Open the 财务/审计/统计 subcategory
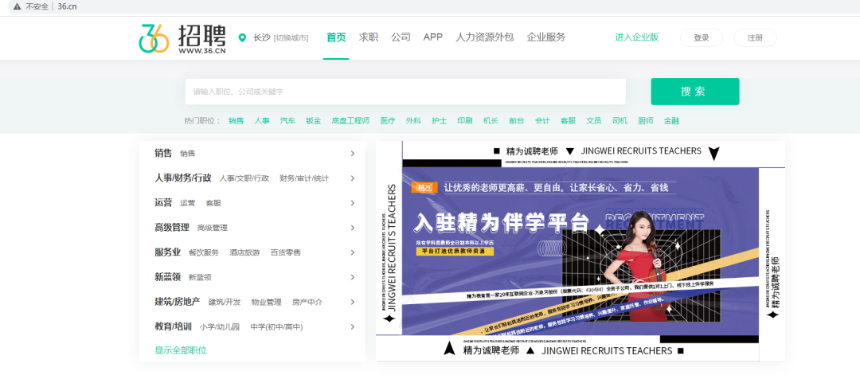Image resolution: width=860 pixels, height=379 pixels. pos(304,178)
